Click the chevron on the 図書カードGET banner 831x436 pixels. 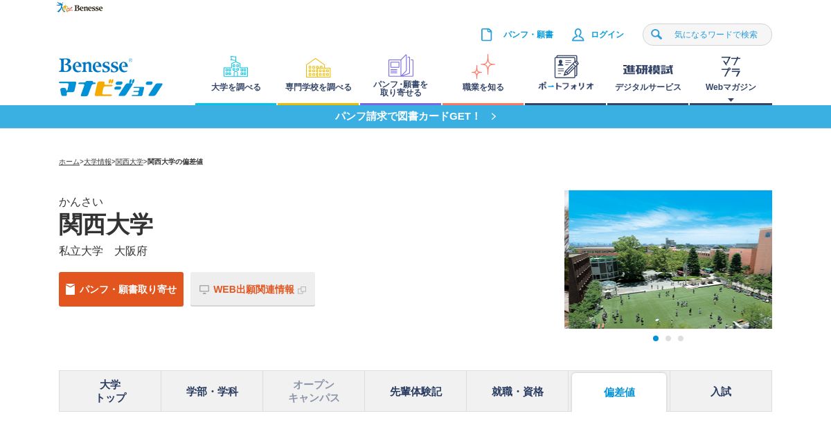coord(493,116)
